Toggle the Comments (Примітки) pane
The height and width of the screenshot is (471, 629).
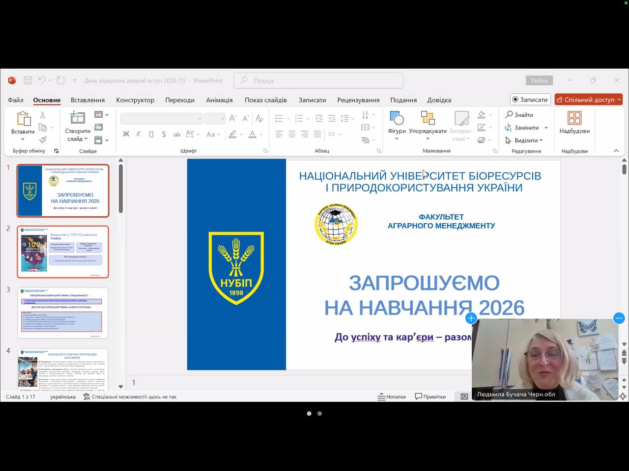(x=430, y=396)
